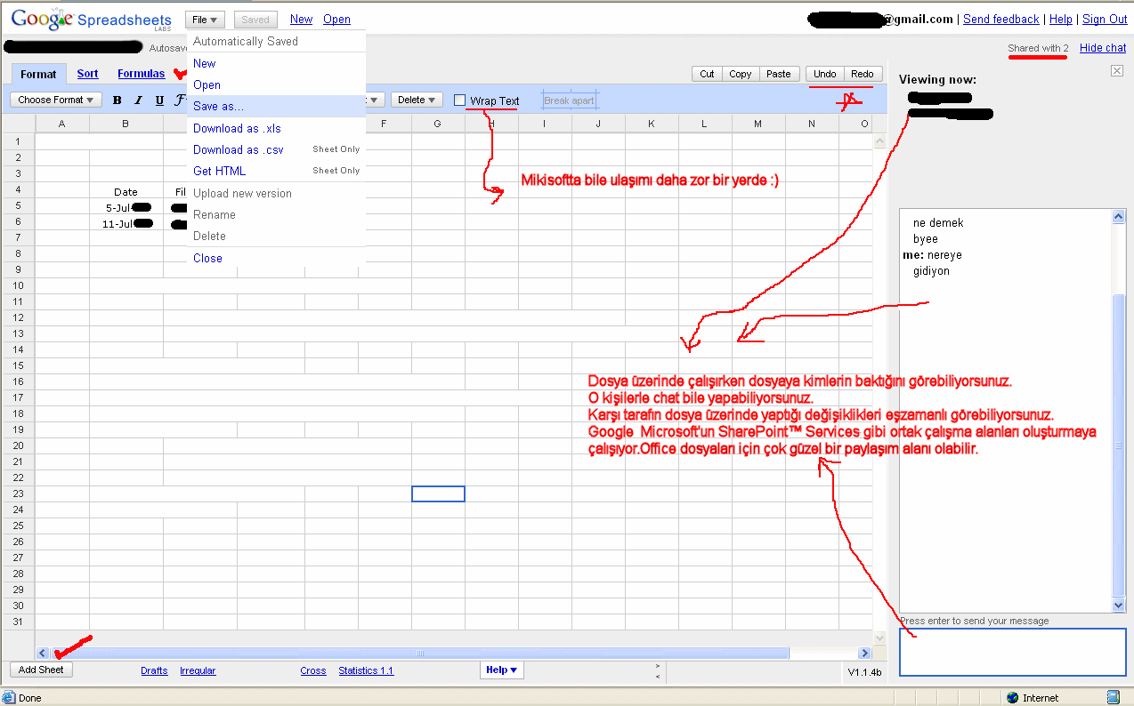
Task: Choose Close from the File menu
Action: pos(208,259)
